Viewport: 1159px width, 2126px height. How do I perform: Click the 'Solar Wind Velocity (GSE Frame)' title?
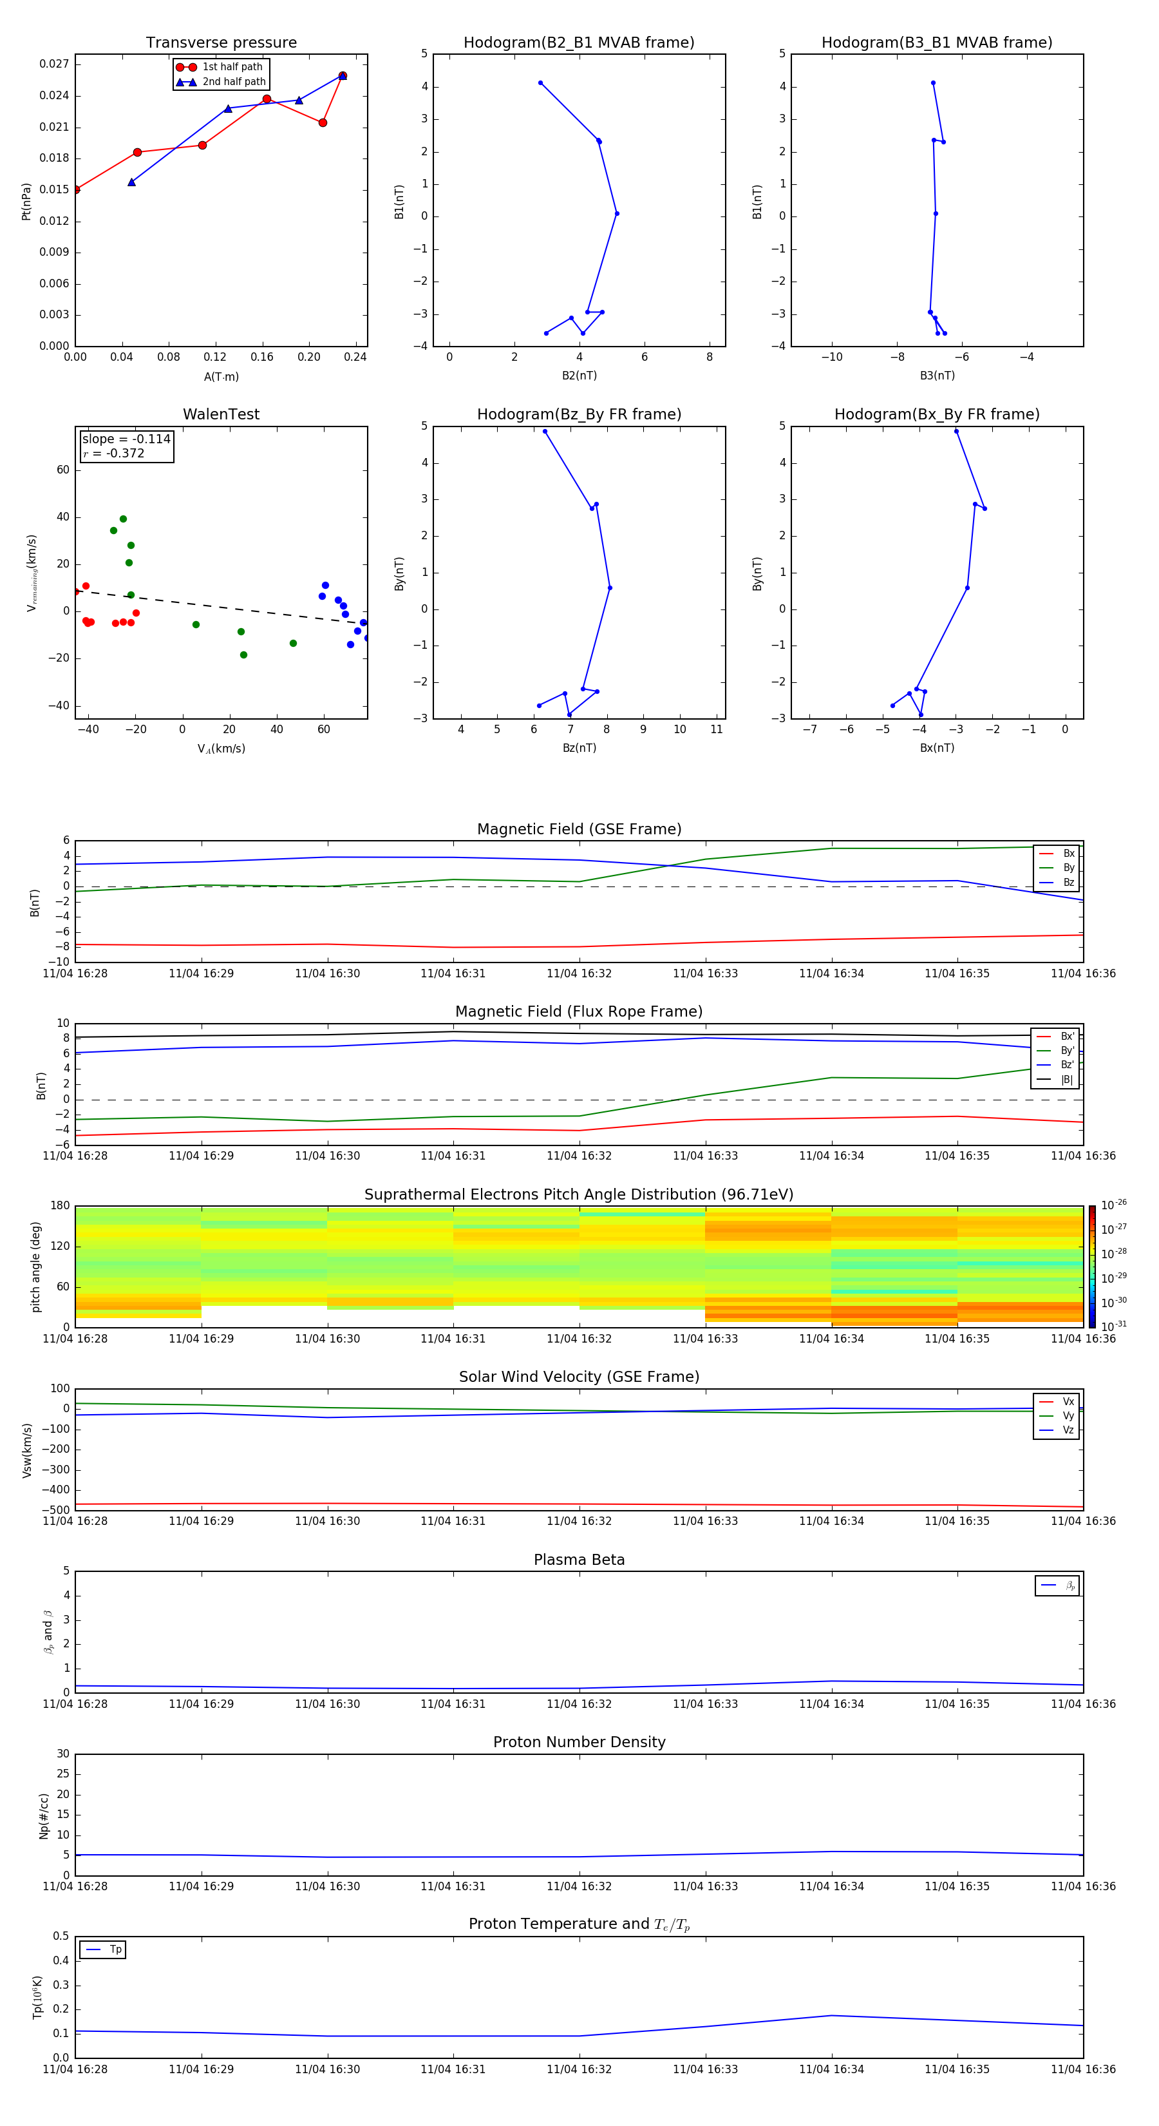579,1377
